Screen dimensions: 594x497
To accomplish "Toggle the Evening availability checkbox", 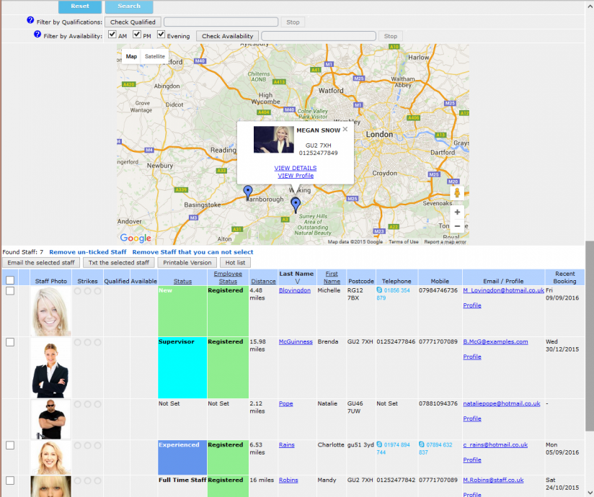I will 161,34.
